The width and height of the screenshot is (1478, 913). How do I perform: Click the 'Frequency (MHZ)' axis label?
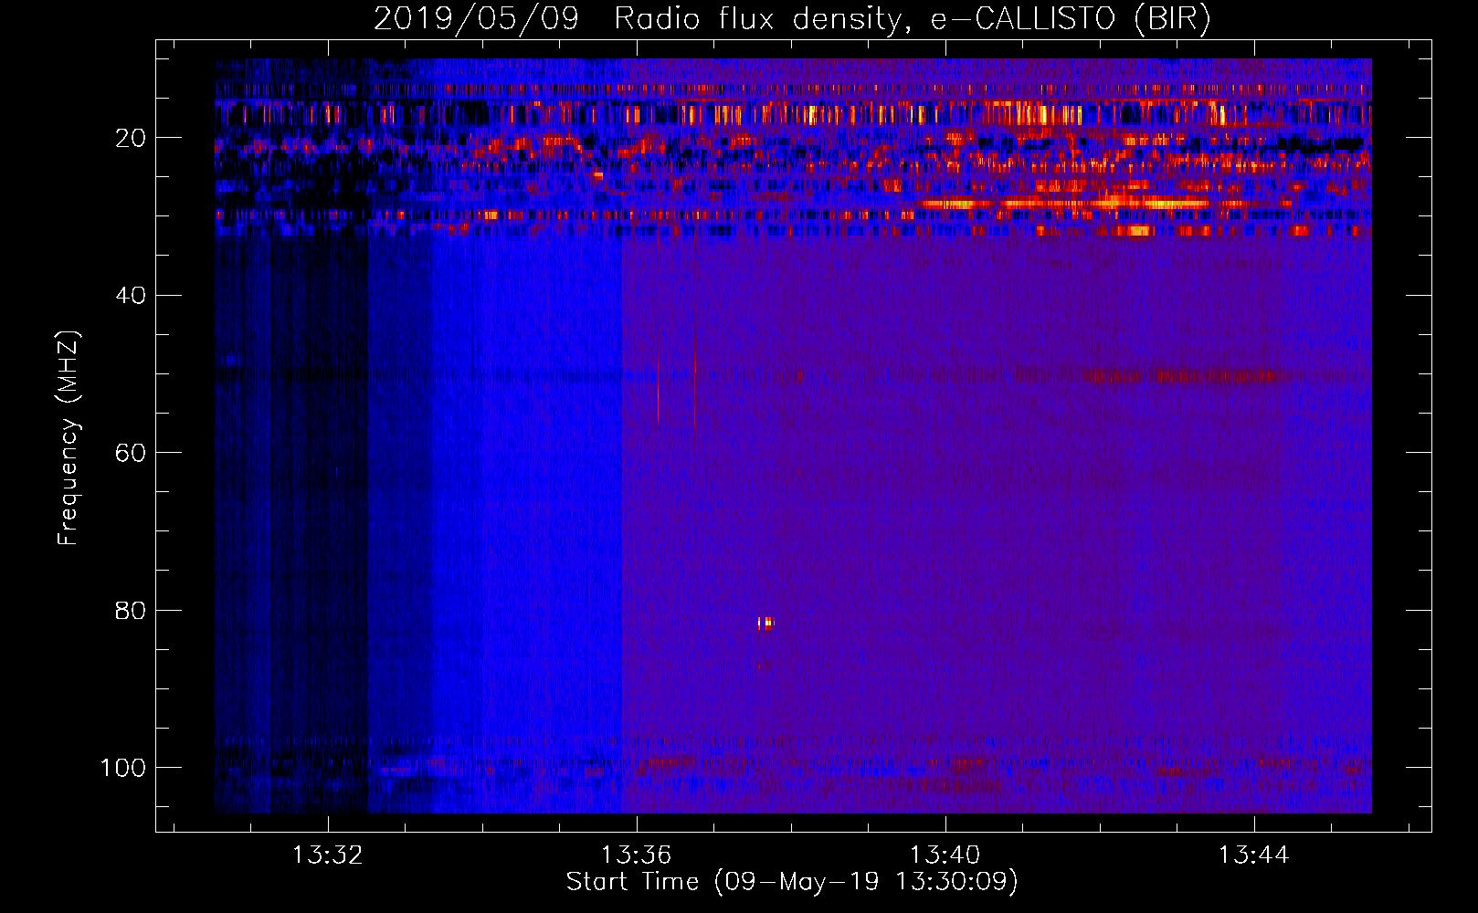(x=69, y=438)
